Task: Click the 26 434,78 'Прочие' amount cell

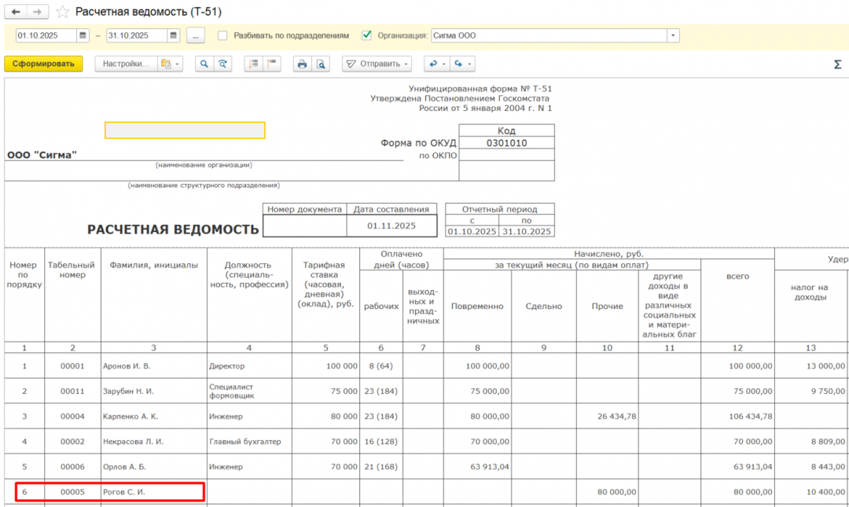Action: point(608,417)
